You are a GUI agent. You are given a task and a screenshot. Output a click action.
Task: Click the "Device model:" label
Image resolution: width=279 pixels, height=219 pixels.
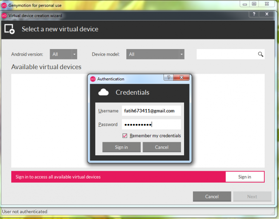tap(106, 54)
